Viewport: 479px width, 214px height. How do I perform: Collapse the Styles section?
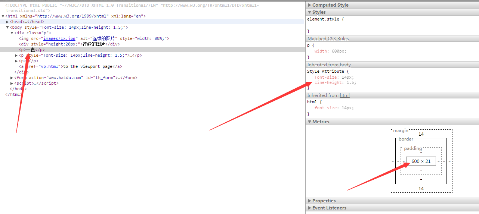310,12
